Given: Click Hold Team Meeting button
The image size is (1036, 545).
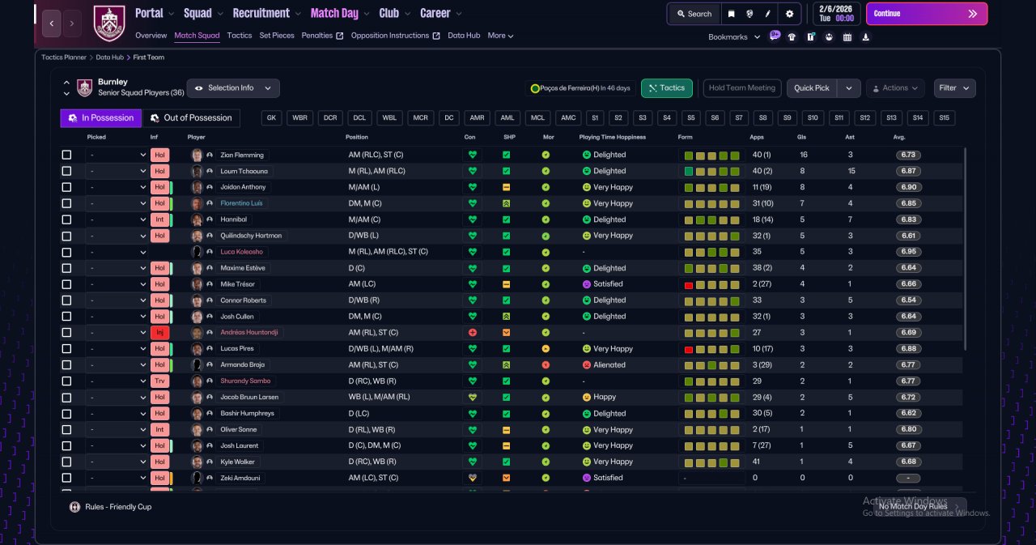Looking at the screenshot, I should coord(742,88).
